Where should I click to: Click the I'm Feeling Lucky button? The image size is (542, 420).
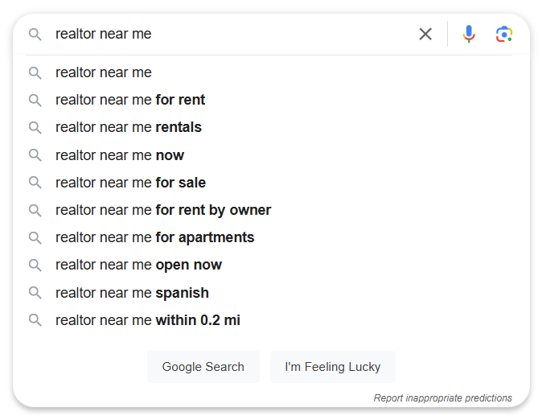coord(333,367)
